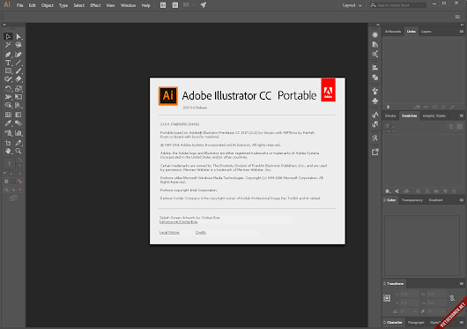The height and width of the screenshot is (329, 467).
Task: Open the behance.net link in About dialog
Action: pos(178,221)
